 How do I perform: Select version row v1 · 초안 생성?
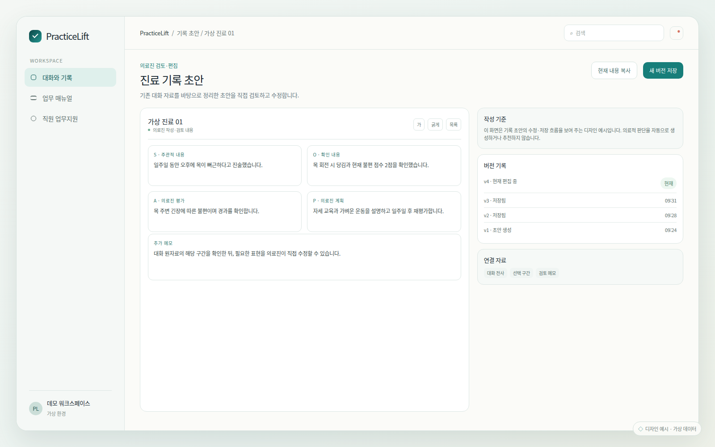(580, 230)
